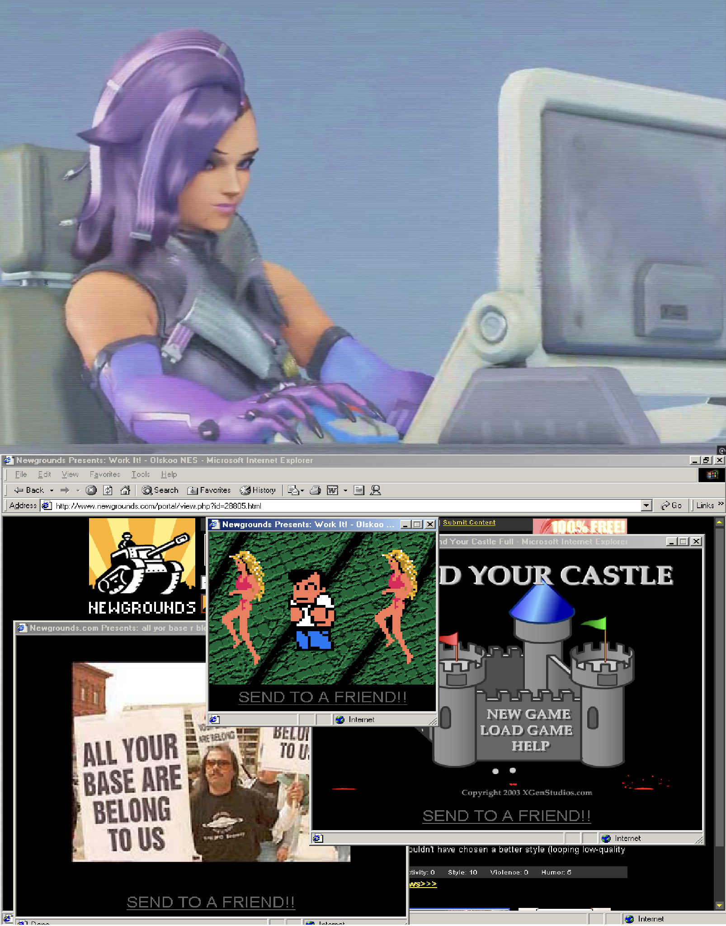
Task: Open the Back button history dropdown arrow
Action: (x=52, y=490)
